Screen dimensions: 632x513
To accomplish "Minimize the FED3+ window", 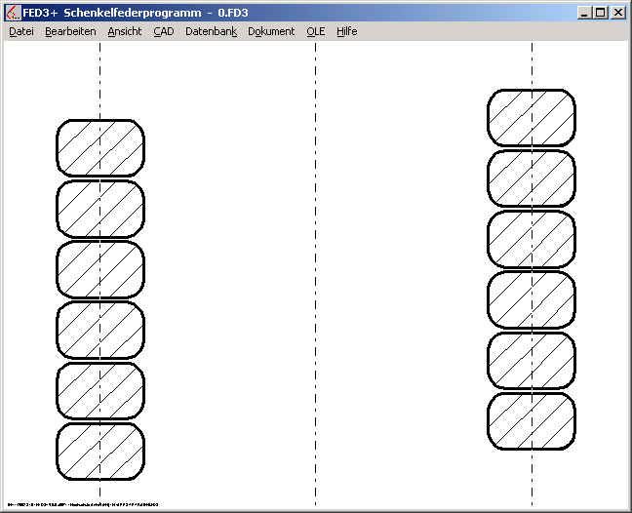I will [583, 13].
